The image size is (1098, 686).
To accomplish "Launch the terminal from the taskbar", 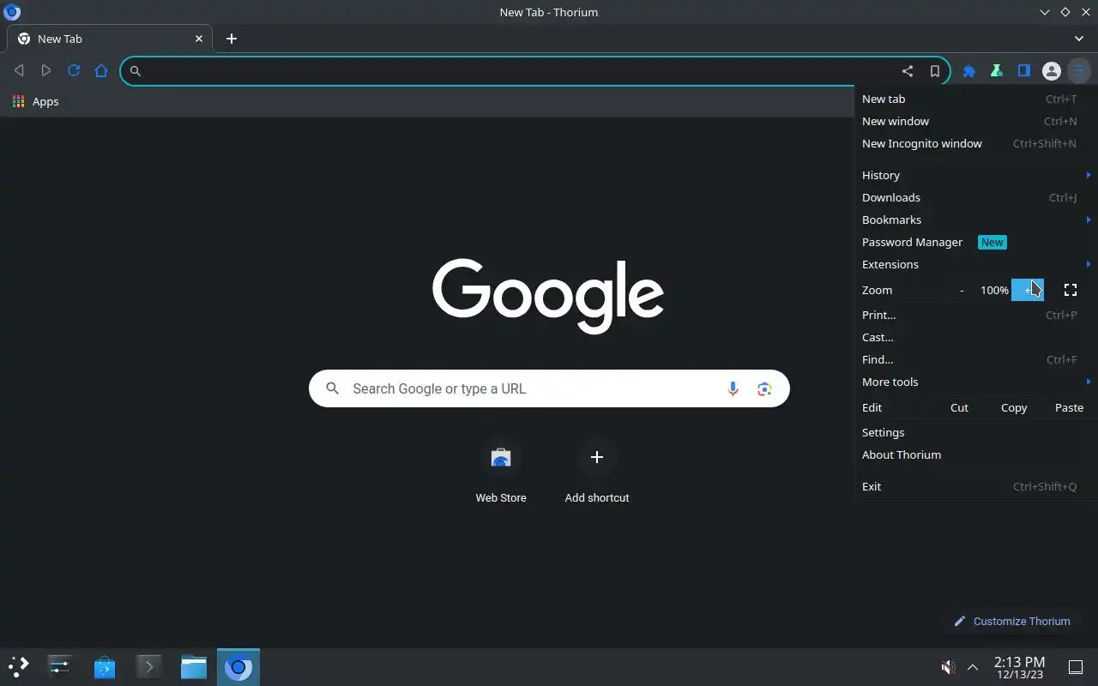I will pos(149,666).
